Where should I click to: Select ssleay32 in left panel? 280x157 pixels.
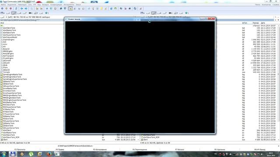point(7,70)
